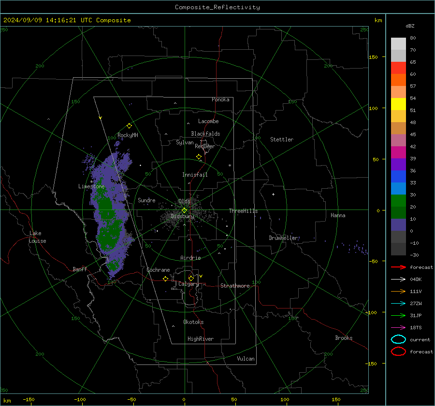Click the red forecast ellipse in the legend

point(398,351)
